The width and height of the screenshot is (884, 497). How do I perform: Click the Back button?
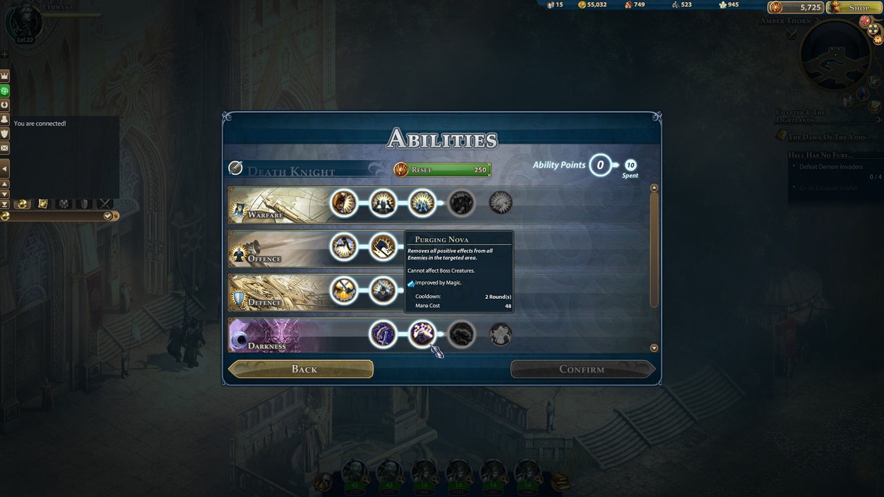pos(301,369)
